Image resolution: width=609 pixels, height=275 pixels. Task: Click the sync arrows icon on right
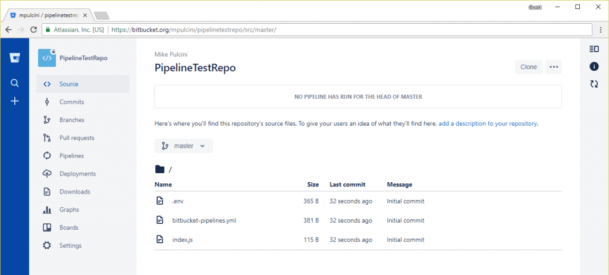click(594, 84)
